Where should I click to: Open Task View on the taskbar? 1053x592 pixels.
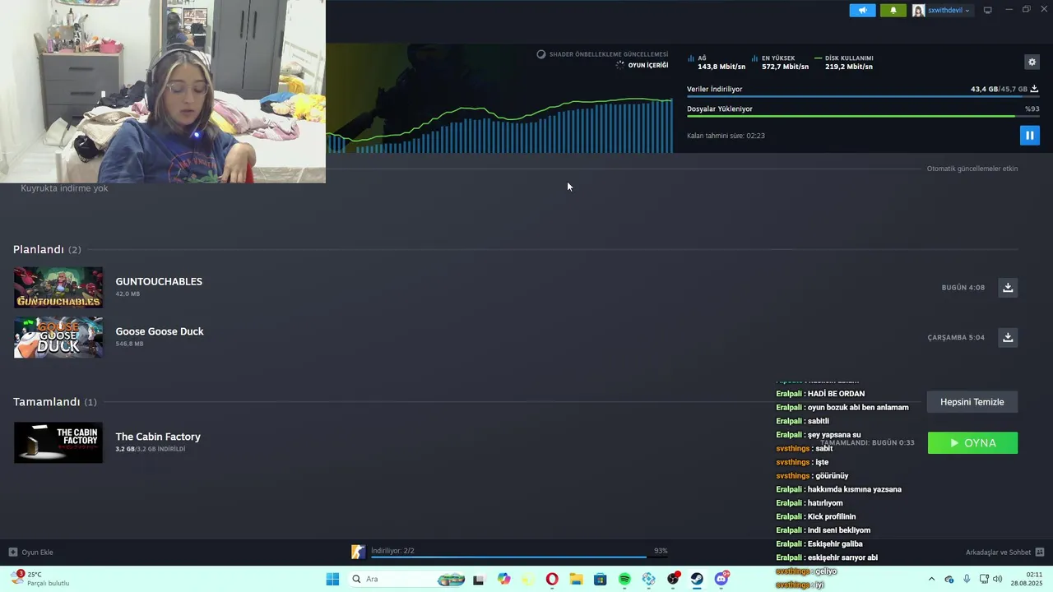[479, 580]
